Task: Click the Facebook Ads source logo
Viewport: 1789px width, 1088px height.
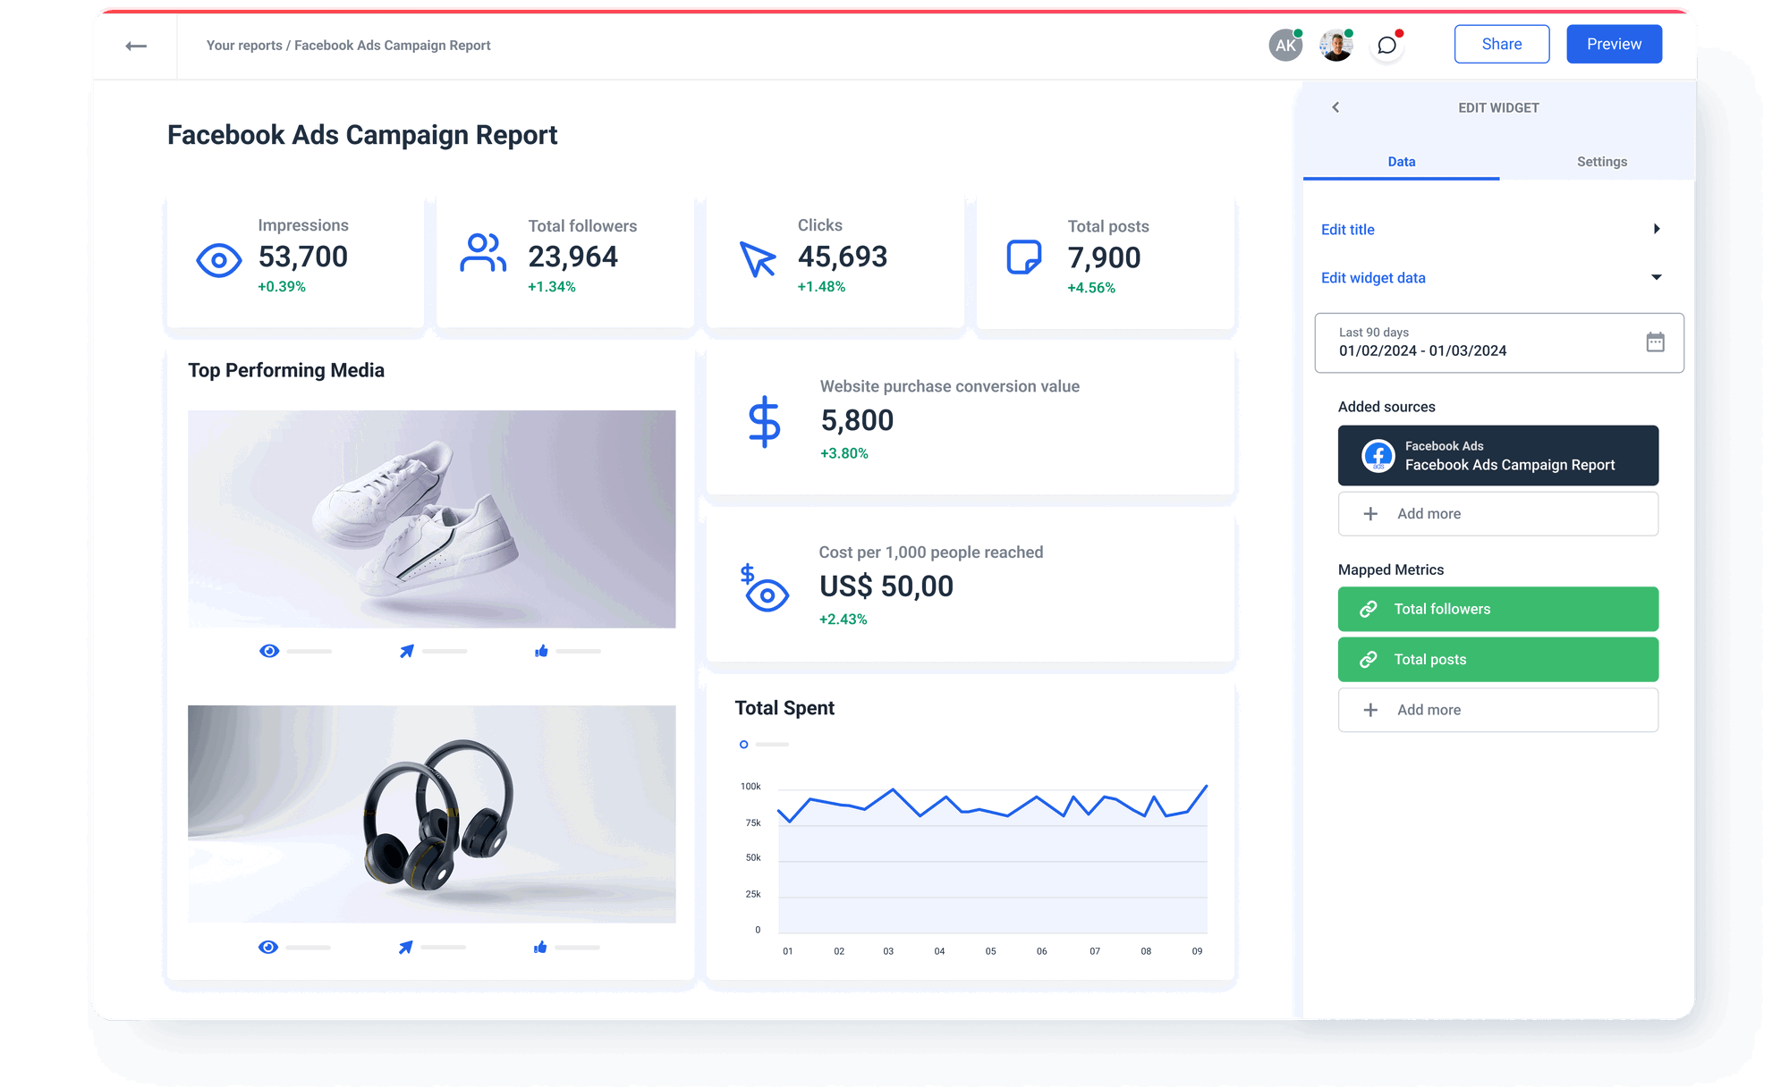Action: pyautogui.click(x=1374, y=455)
